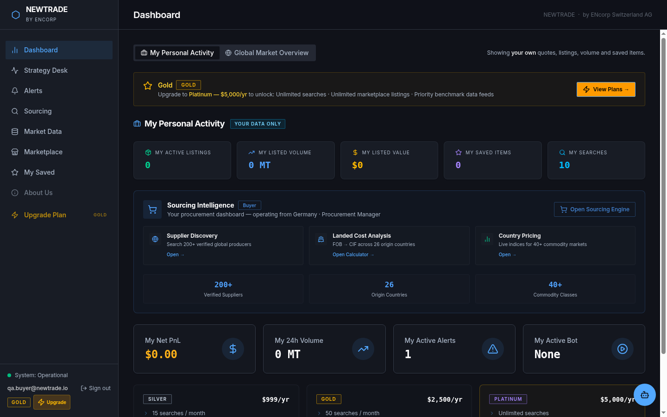Click the chart icon on Country Pricing

point(487,239)
